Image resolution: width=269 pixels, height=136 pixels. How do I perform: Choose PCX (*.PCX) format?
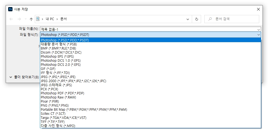[x=151, y=89]
